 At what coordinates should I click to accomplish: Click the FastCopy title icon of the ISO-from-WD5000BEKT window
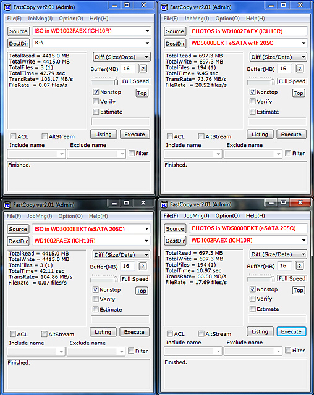[7, 205]
